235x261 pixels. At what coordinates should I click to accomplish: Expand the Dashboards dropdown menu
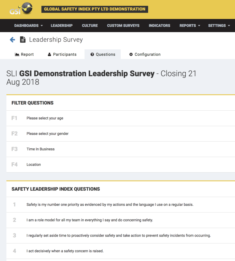point(29,25)
